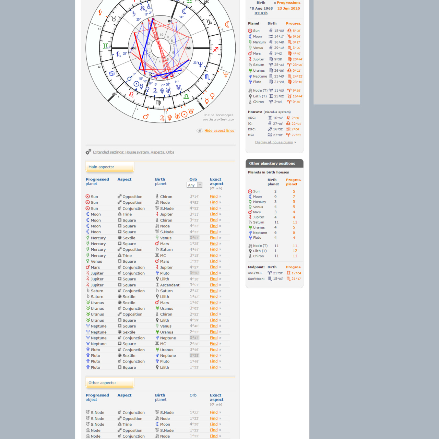The image size is (439, 439).
Task: Find exact Pluto Square Lilith aspect
Action: (214, 367)
